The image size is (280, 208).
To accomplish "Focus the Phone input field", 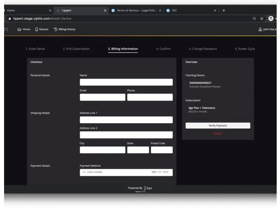I will (150, 97).
